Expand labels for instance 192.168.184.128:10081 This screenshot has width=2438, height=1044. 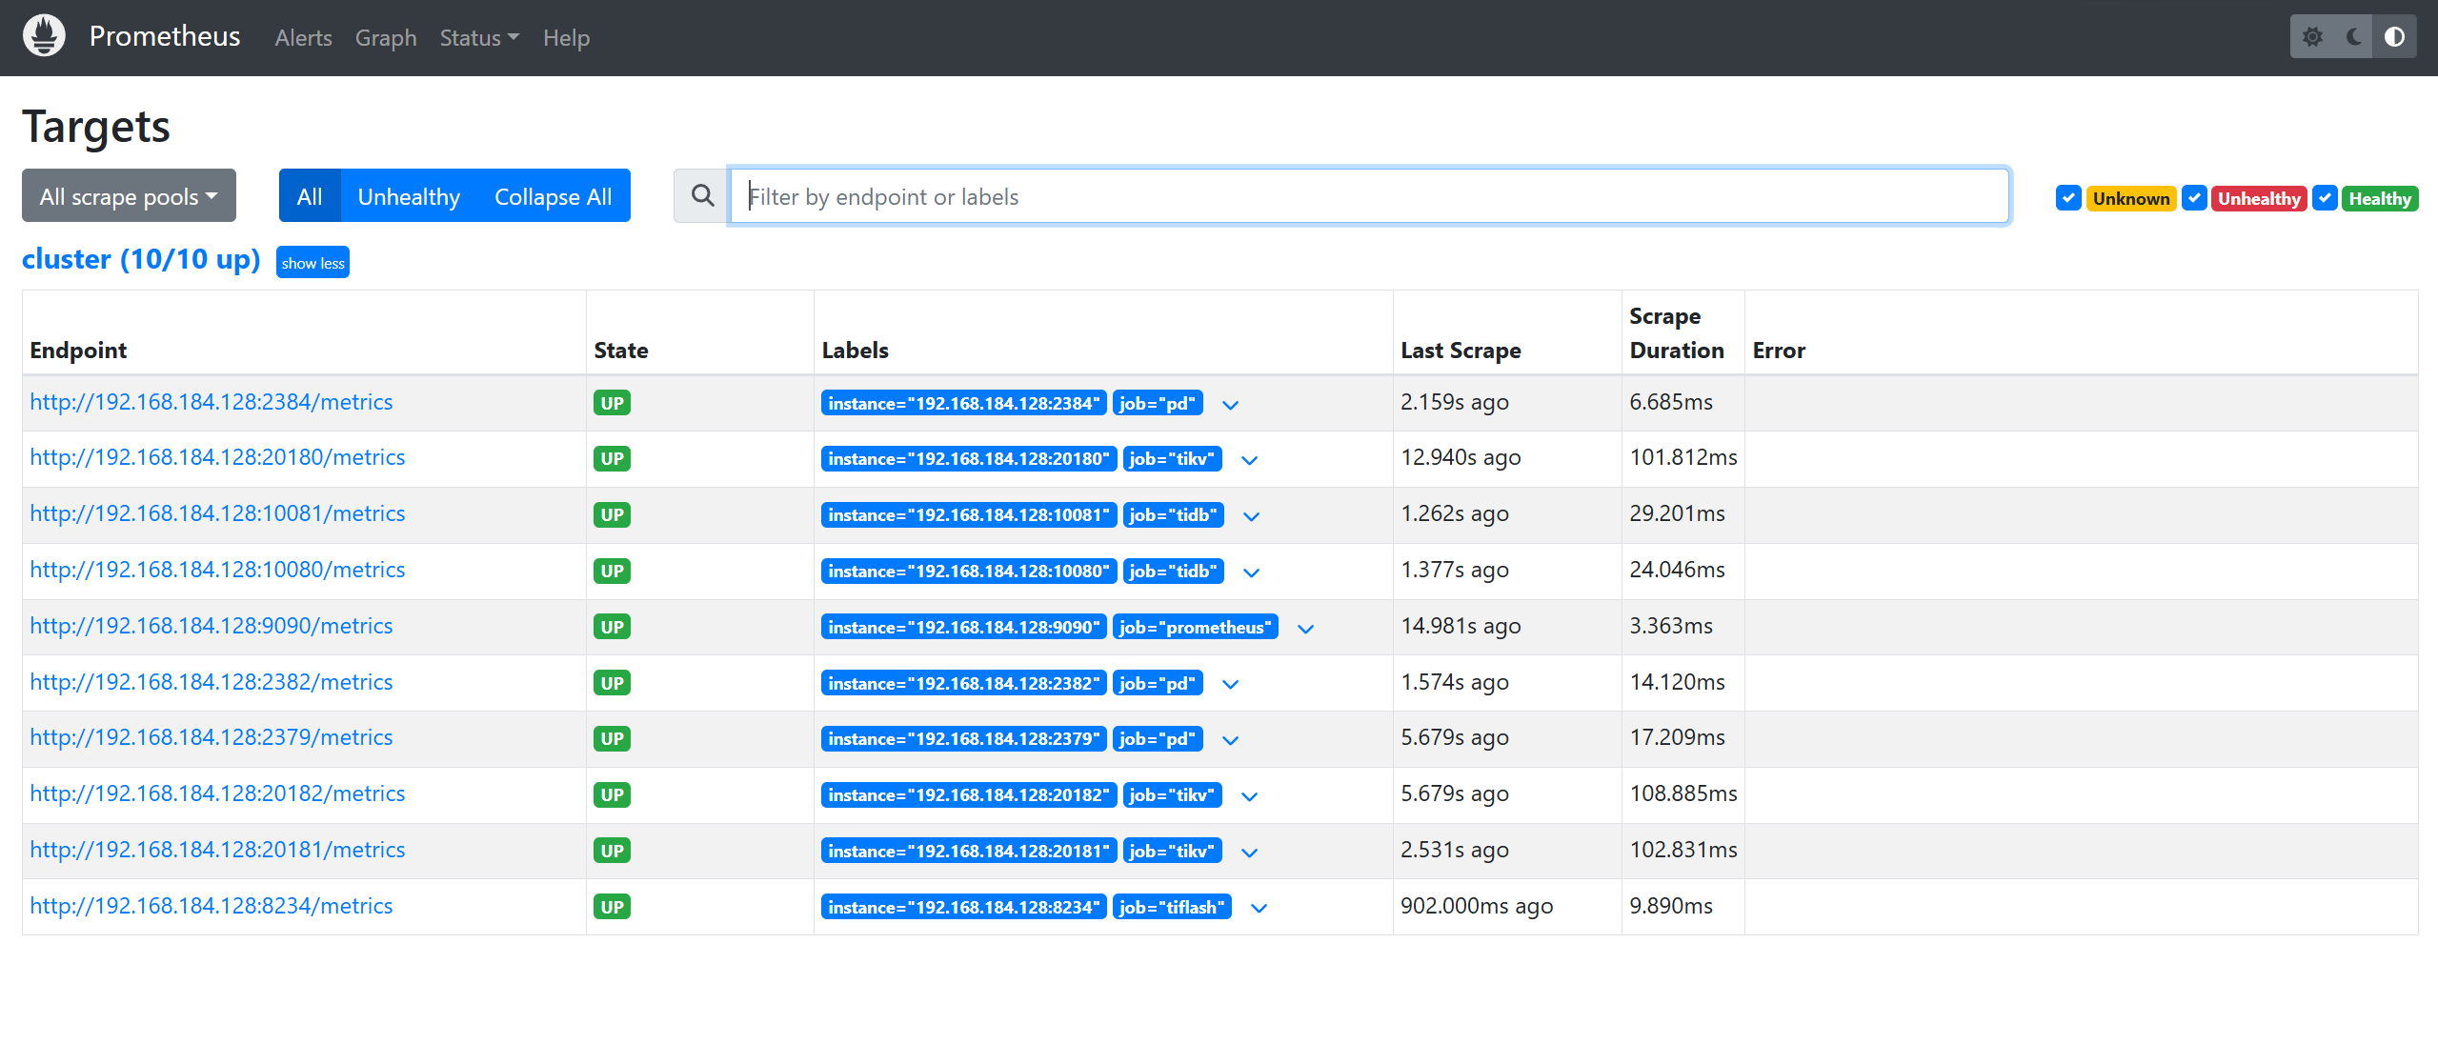point(1252,515)
